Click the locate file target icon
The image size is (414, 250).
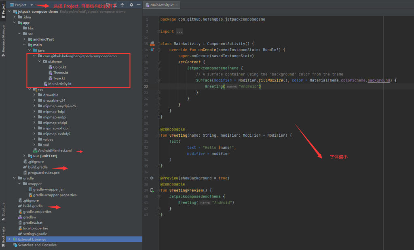click(x=108, y=5)
